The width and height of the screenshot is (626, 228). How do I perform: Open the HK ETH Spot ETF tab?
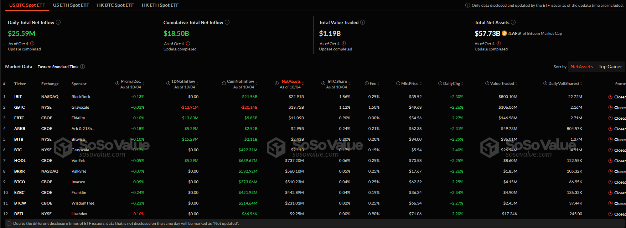pos(160,5)
